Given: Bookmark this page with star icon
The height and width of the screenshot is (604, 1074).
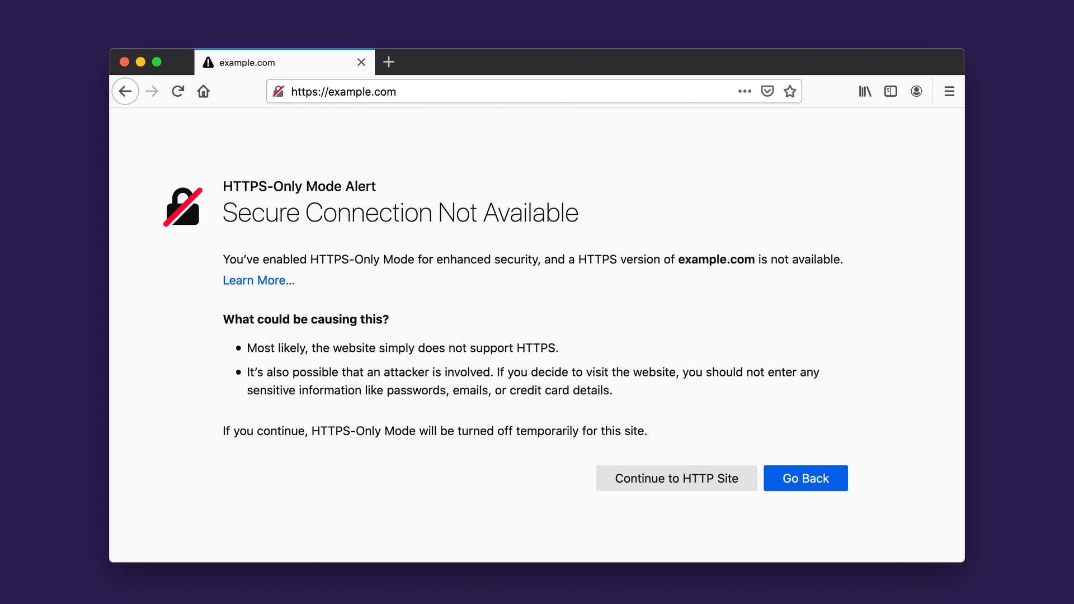Looking at the screenshot, I should click(790, 91).
